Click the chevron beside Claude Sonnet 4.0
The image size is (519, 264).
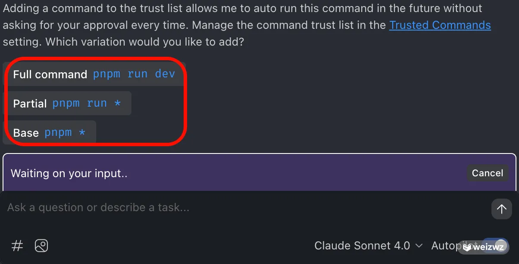pyautogui.click(x=418, y=246)
